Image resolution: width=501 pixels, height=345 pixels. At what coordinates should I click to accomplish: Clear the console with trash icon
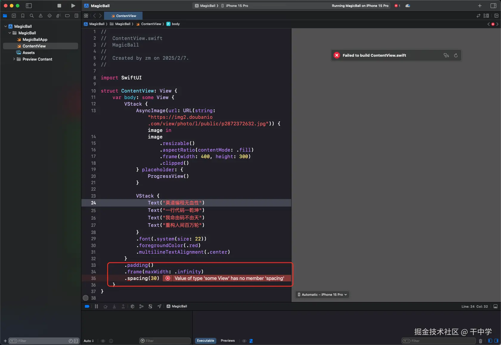tap(480, 341)
